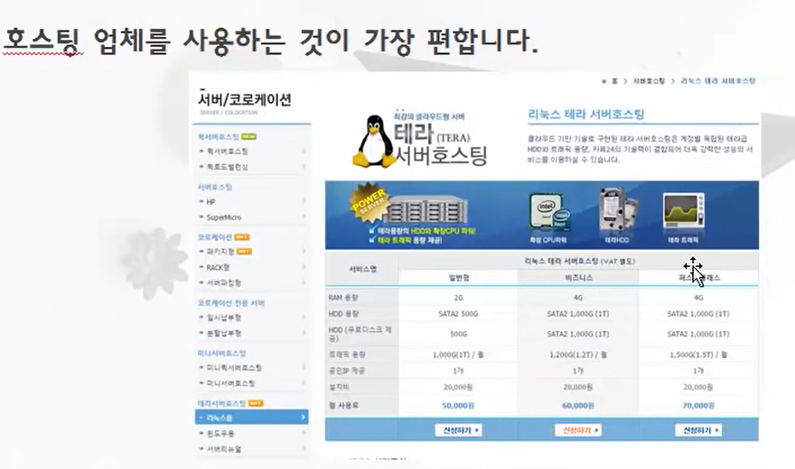Viewport: 795px width, 469px height.
Task: Click the 테라서버호스팅 sidebar section heading
Action: pos(221,403)
